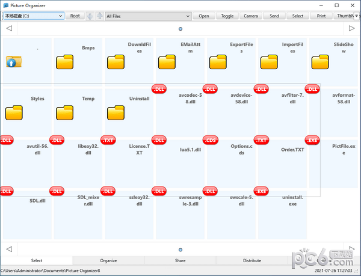
Task: Open the ImportFiles folder icon
Action: (269, 62)
